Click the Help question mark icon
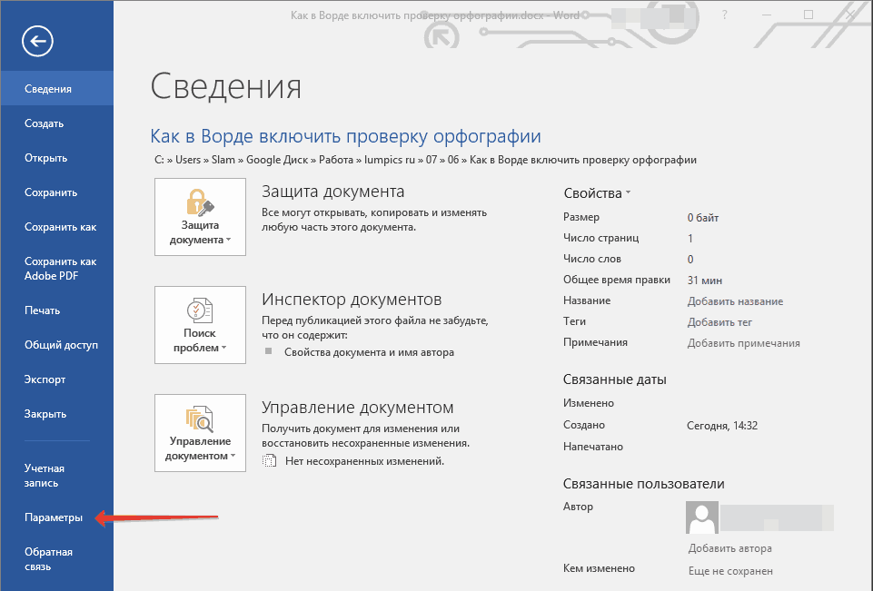The image size is (873, 591). pos(724,15)
